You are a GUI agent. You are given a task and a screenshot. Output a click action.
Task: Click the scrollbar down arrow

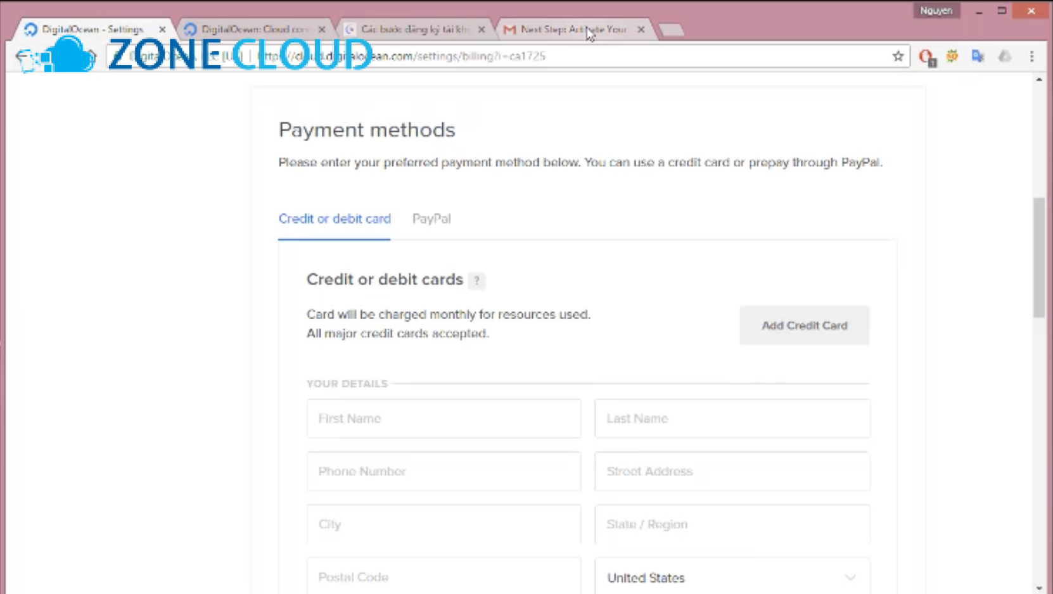[1039, 588]
